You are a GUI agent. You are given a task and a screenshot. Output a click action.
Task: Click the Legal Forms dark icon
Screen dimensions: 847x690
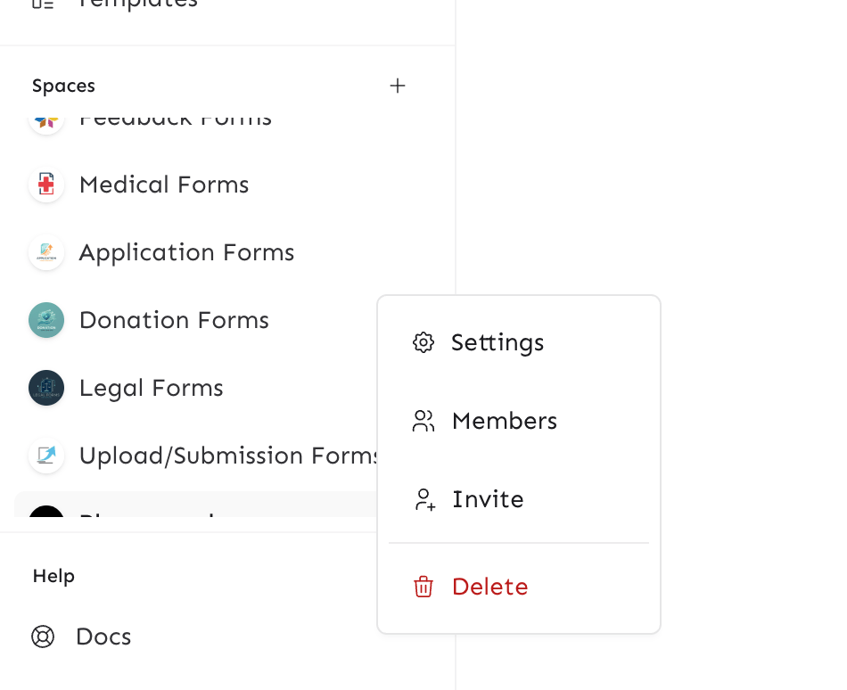pos(46,388)
